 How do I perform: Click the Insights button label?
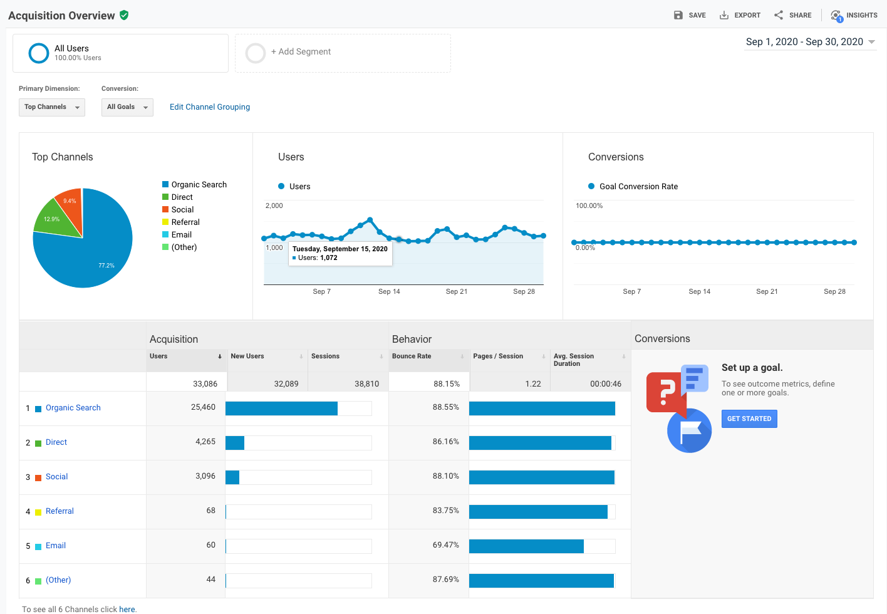tap(862, 15)
